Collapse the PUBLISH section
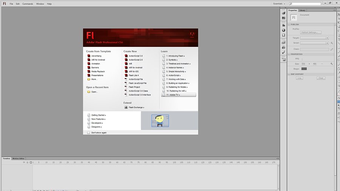340x191 pixels. click(x=289, y=25)
